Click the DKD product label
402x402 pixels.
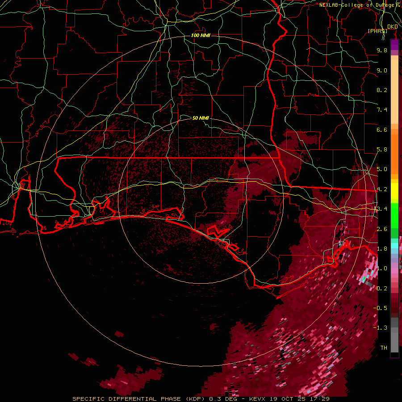pyautogui.click(x=392, y=27)
